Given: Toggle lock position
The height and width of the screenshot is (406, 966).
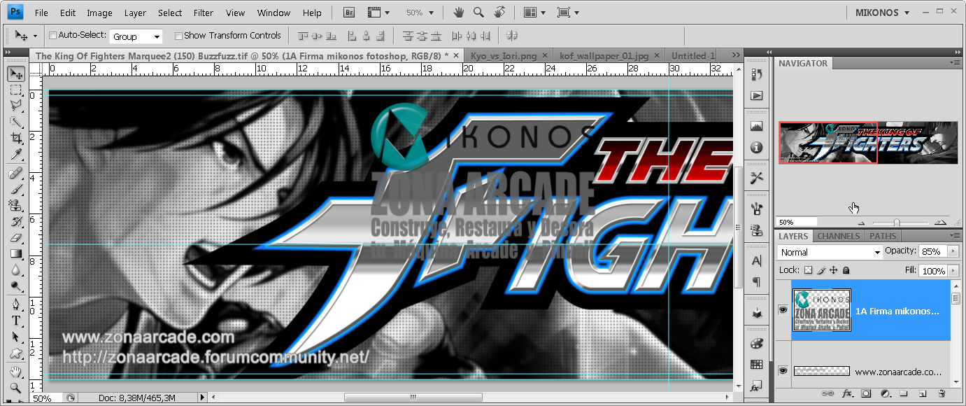Looking at the screenshot, I should point(834,270).
